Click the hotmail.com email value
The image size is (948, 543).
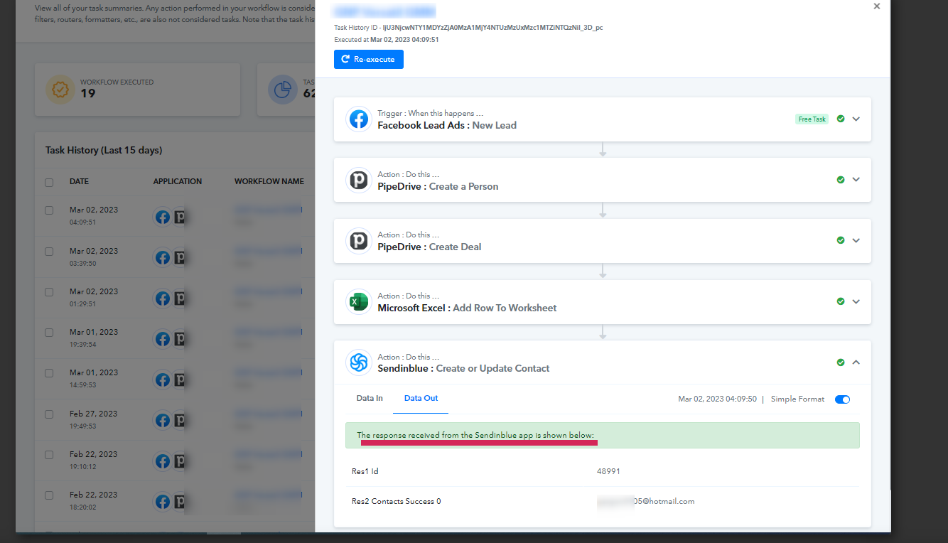click(x=646, y=502)
